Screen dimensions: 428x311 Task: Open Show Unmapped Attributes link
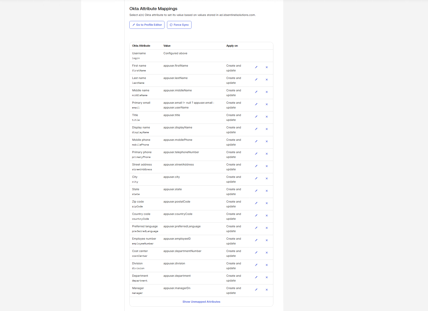(201, 302)
